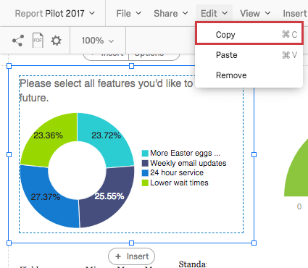Expand the Report Pilot 2017 dropdown
308x268 pixels.
click(x=55, y=13)
